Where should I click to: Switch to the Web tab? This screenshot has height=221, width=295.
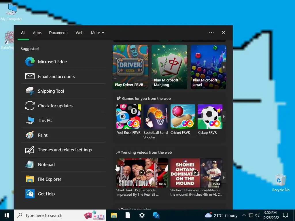[x=80, y=33]
